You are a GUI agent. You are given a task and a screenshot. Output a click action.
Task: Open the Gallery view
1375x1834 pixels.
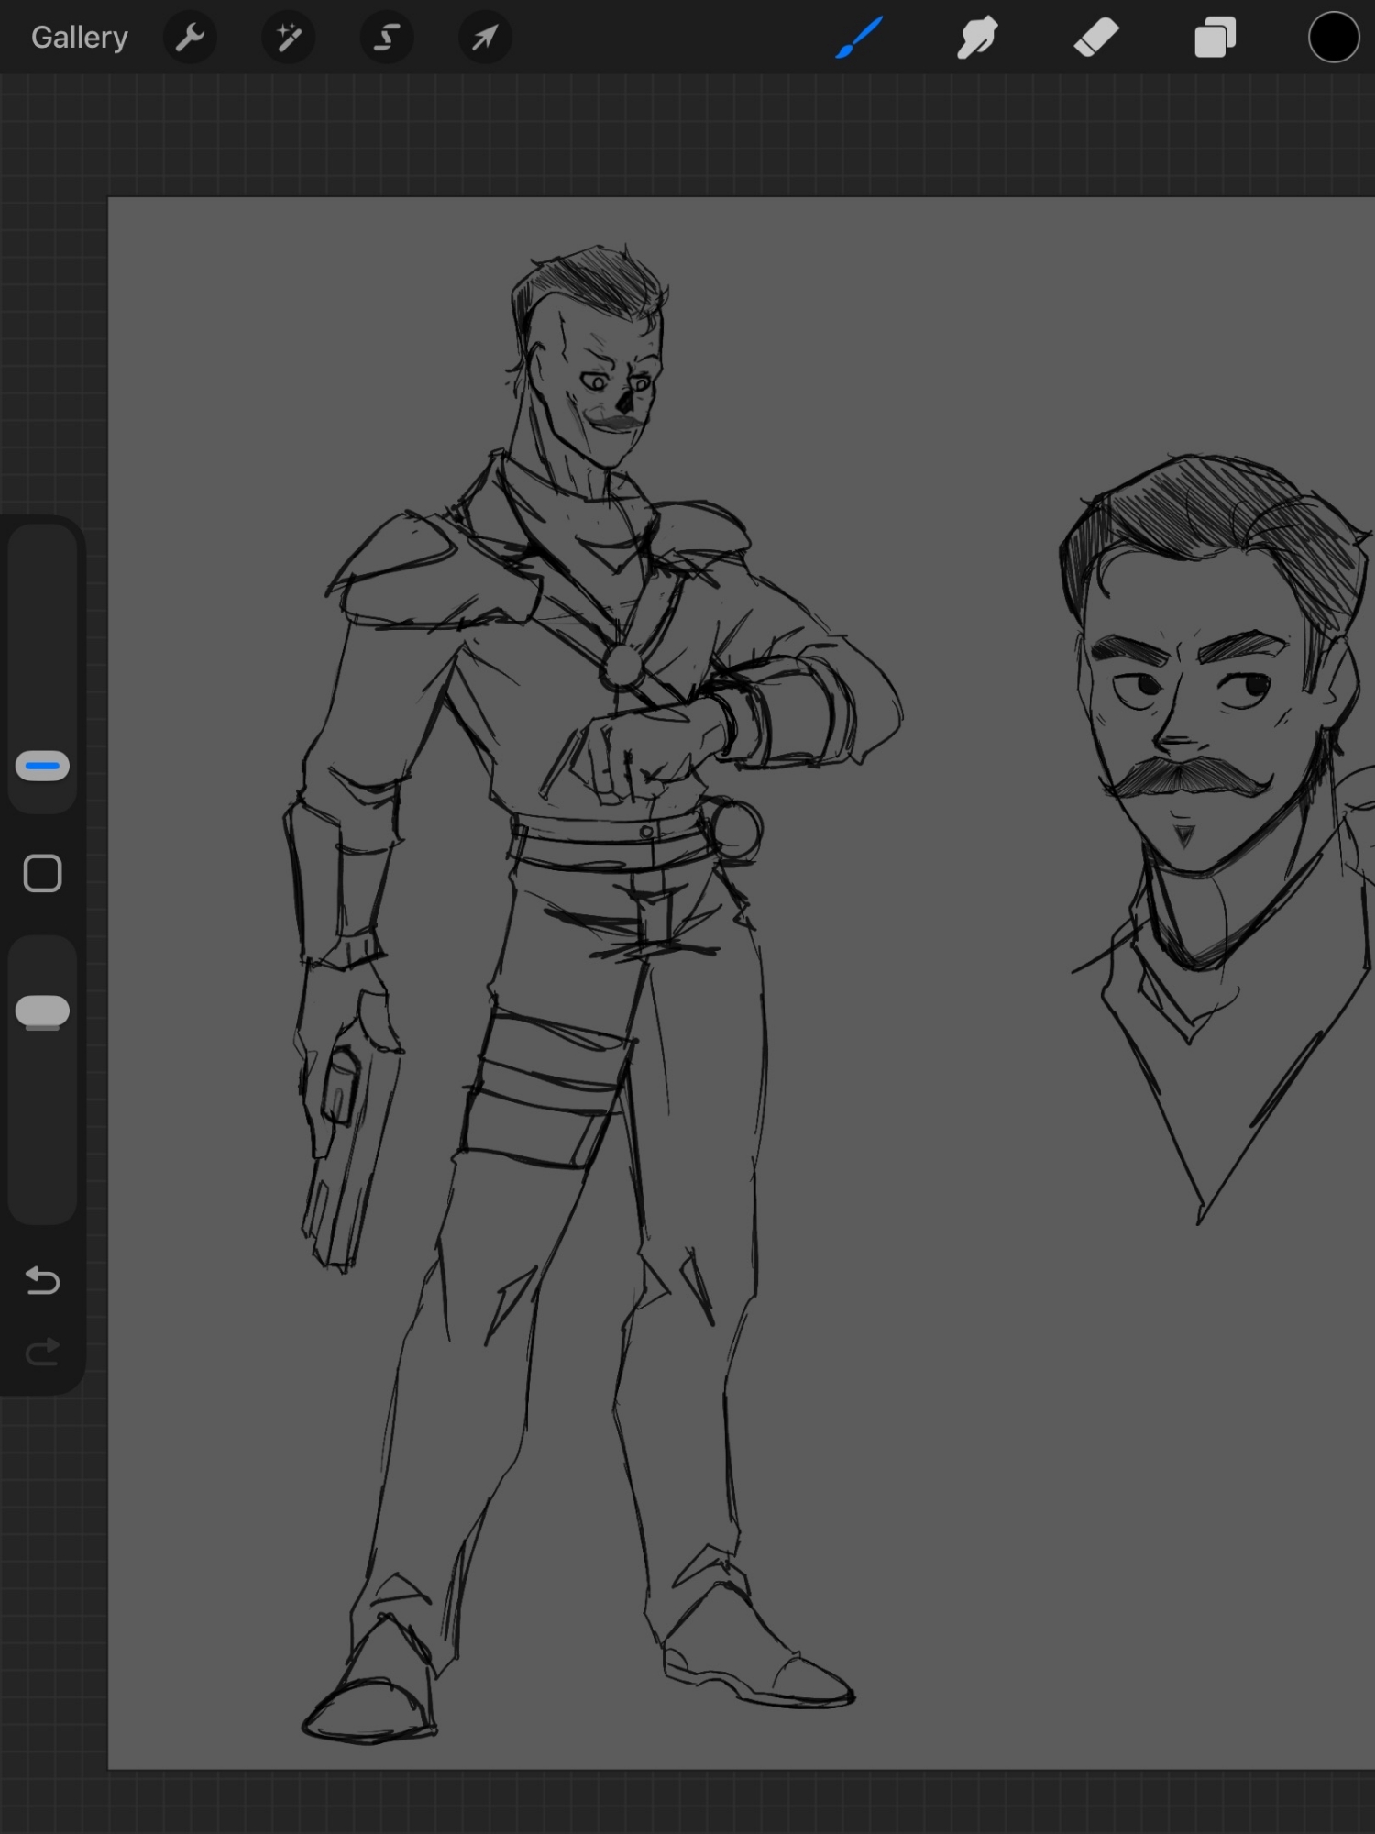79,38
